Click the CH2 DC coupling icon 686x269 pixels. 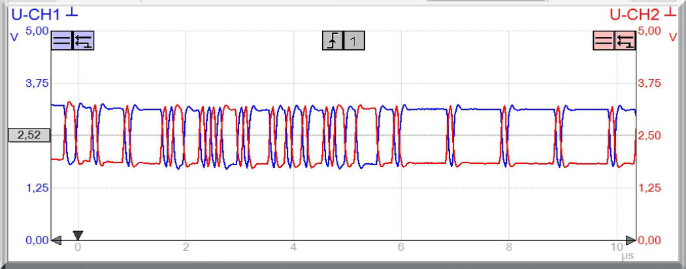[x=604, y=41]
